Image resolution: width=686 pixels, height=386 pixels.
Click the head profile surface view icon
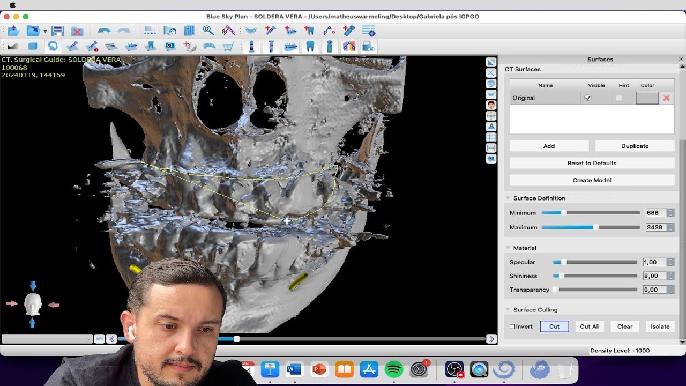pos(53,47)
